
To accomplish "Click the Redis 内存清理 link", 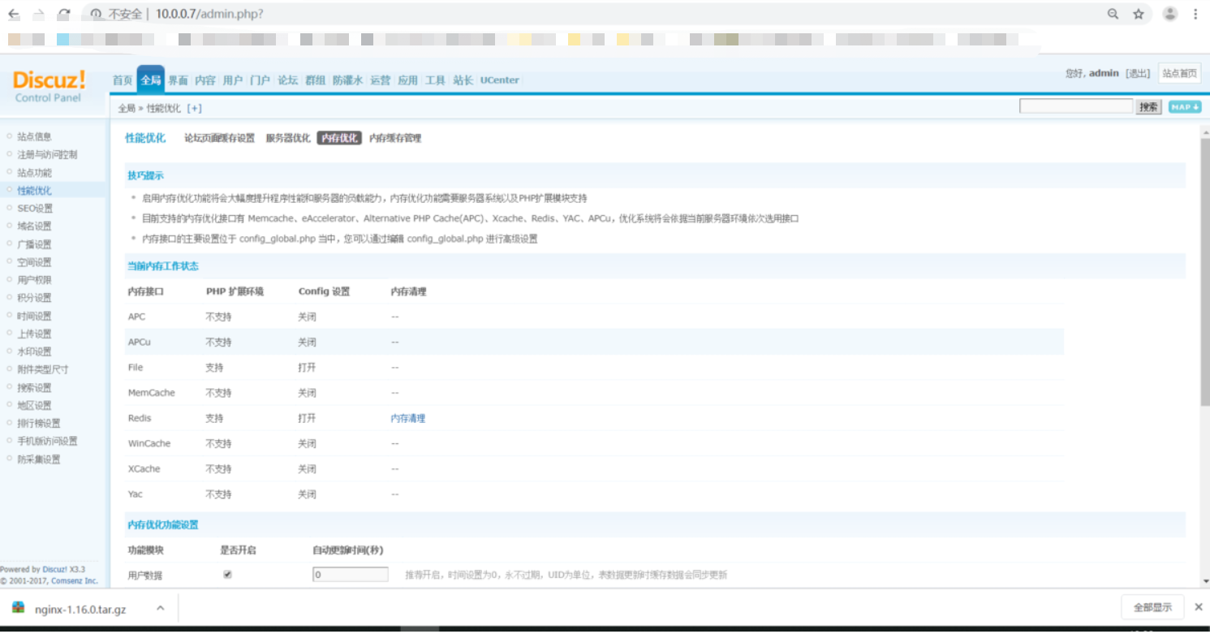I will 408,419.
